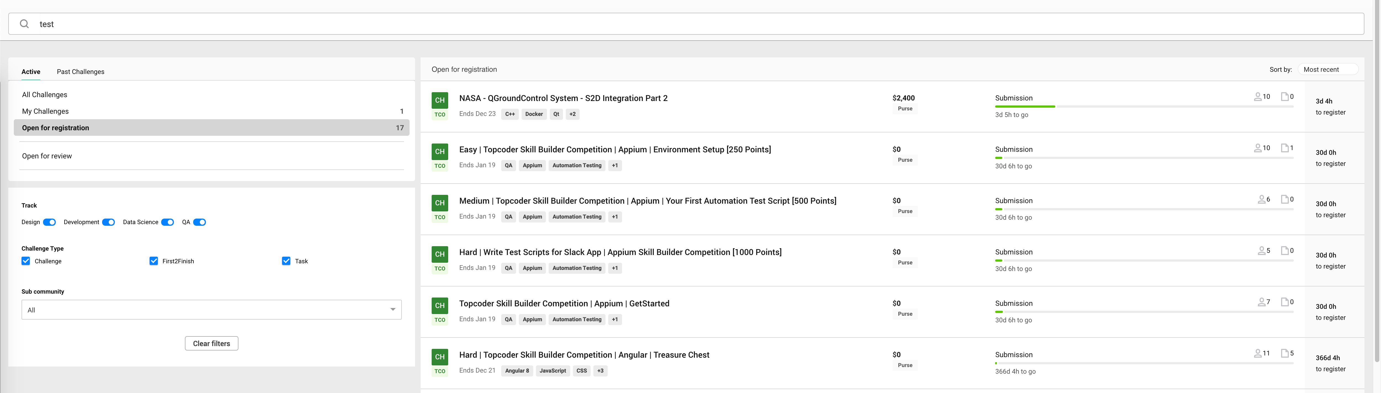Open NASA QGroundControl S2D Integration challenge
1381x393 pixels.
click(563, 98)
